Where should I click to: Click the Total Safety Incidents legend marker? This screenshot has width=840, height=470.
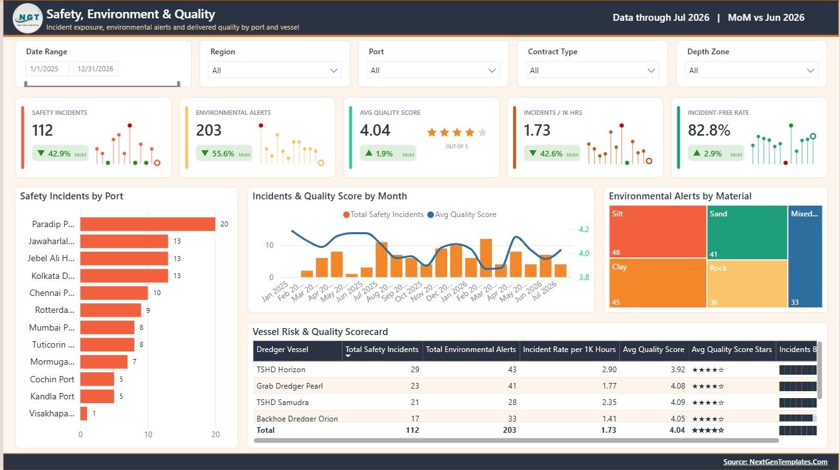pos(346,214)
